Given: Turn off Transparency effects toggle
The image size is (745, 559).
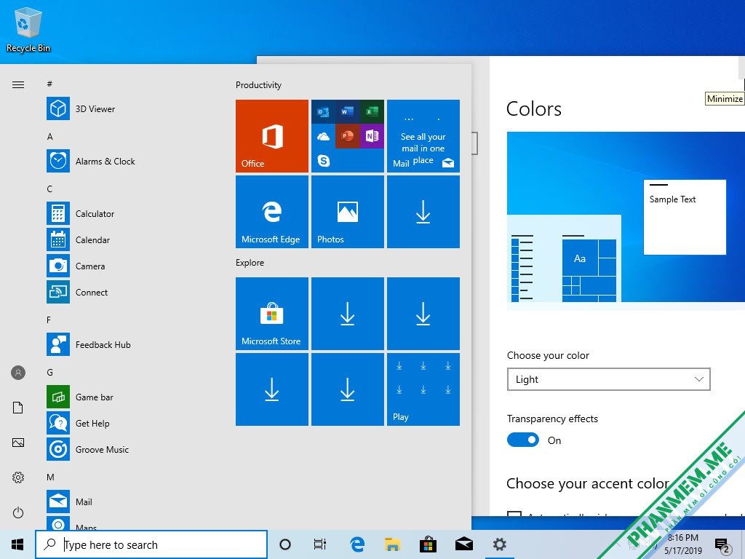Looking at the screenshot, I should 522,440.
